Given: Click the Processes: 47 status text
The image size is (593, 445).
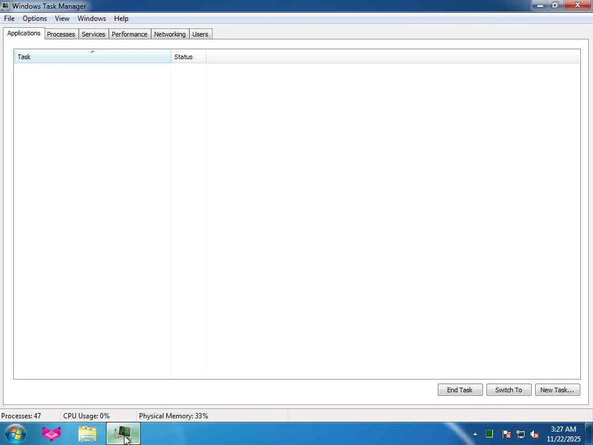Looking at the screenshot, I should coord(21,416).
